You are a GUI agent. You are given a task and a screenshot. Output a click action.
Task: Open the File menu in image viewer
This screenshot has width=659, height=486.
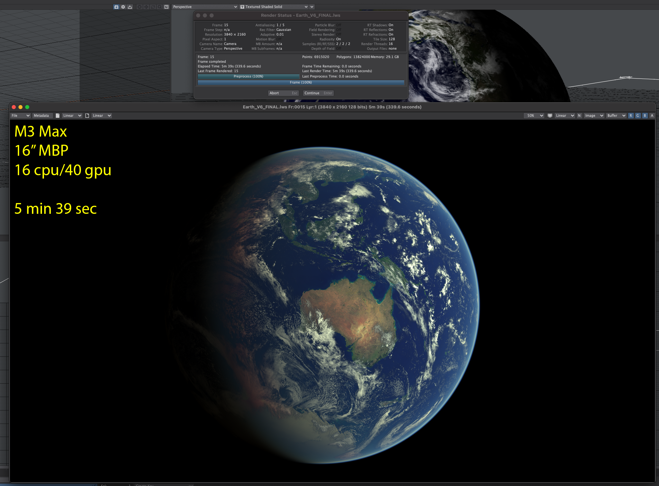pyautogui.click(x=20, y=115)
